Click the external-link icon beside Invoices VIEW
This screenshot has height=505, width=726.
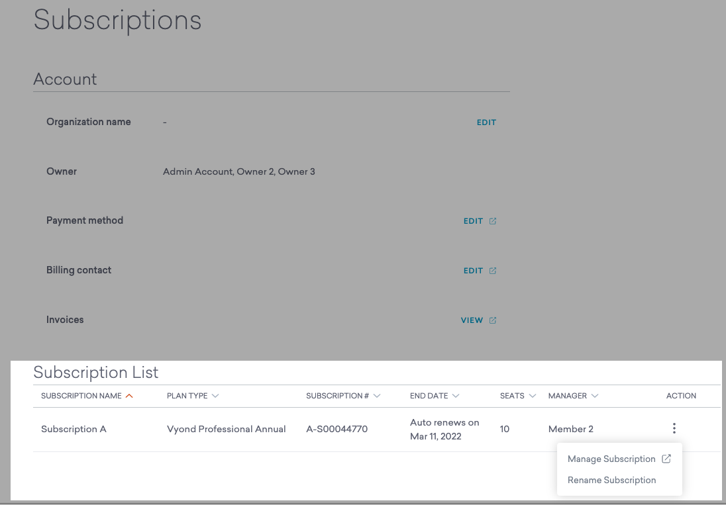(493, 320)
